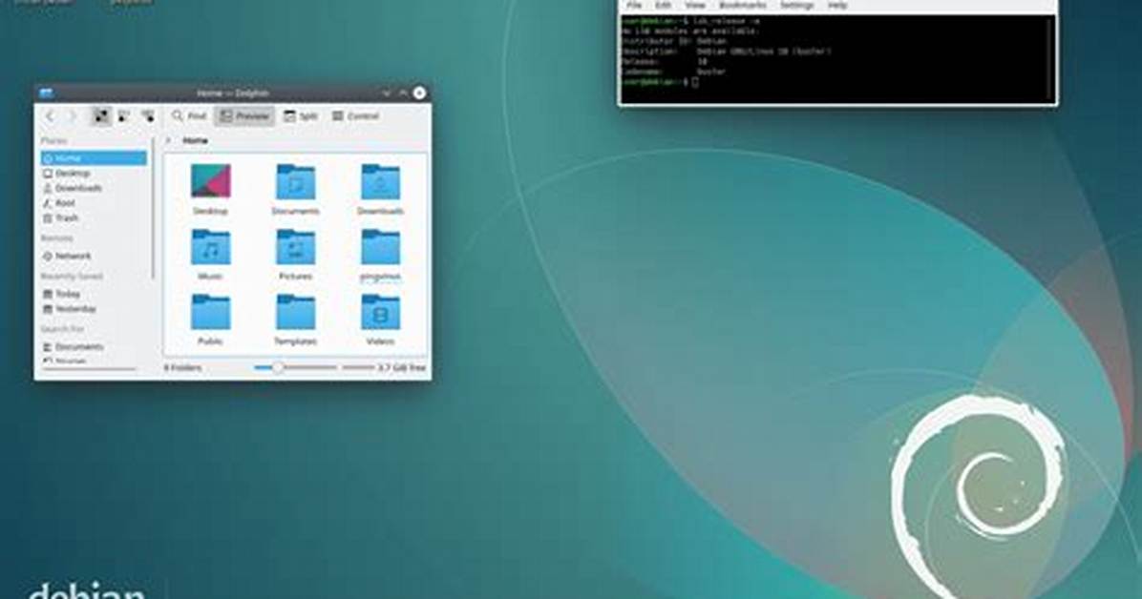Screen dimensions: 1142x599
Task: Toggle Split view in Dolphin
Action: coord(301,115)
